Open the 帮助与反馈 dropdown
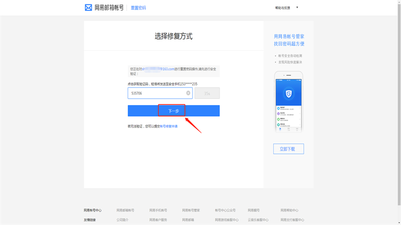 (286, 7)
